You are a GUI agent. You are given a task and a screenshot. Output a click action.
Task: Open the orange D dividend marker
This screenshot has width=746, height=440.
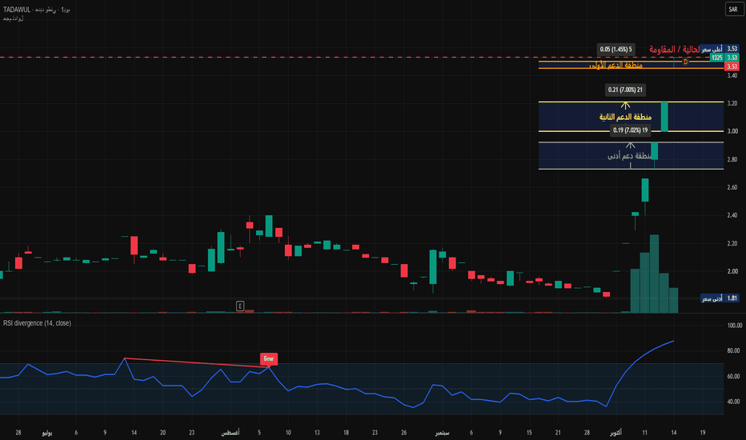pyautogui.click(x=685, y=62)
